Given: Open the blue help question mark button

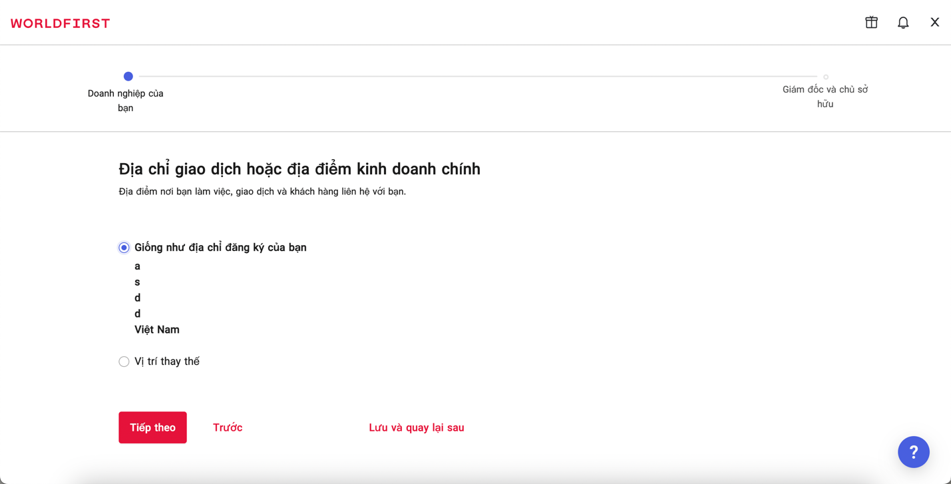Looking at the screenshot, I should [913, 452].
